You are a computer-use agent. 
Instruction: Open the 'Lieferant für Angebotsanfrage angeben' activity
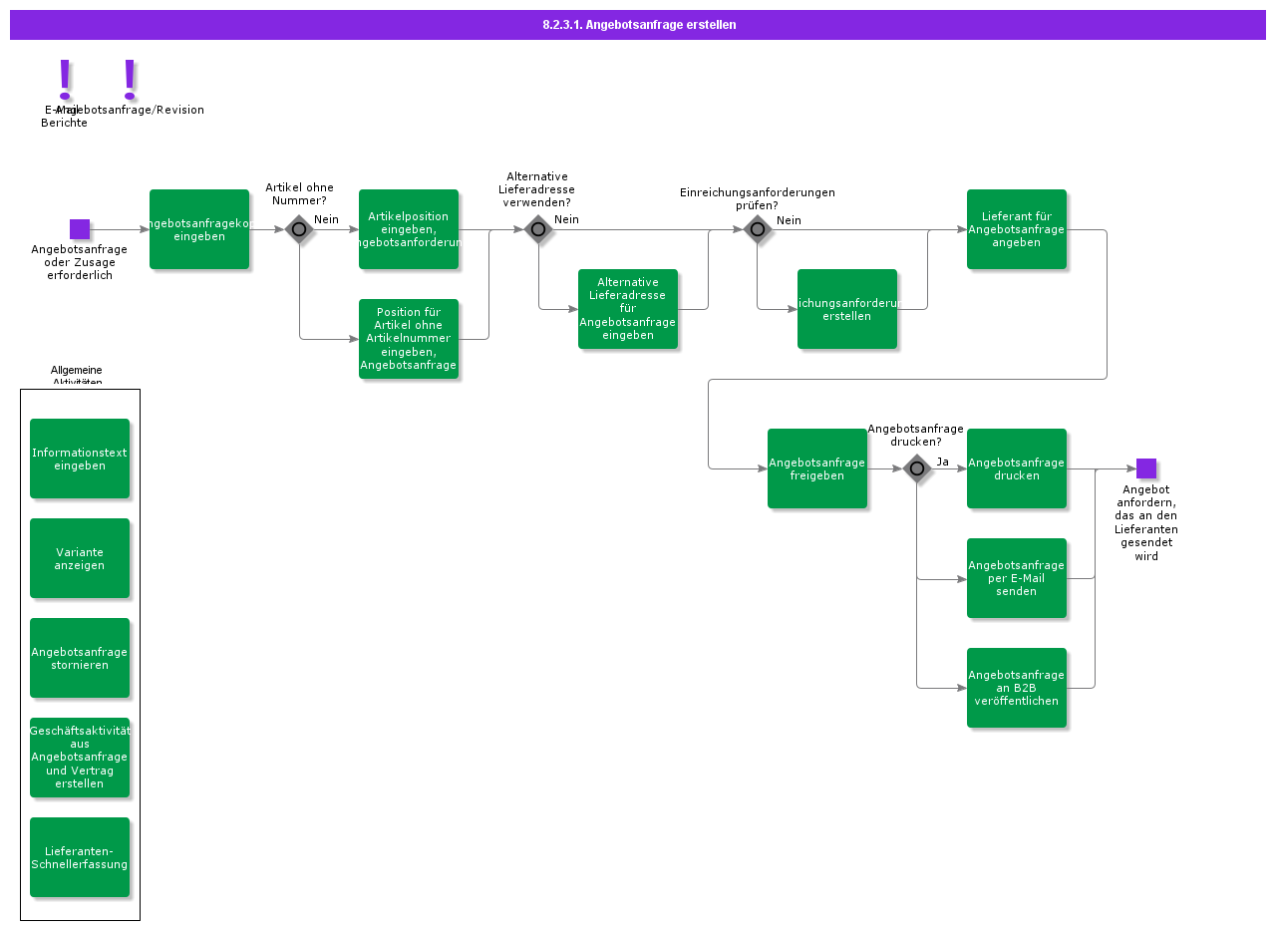point(1017,229)
